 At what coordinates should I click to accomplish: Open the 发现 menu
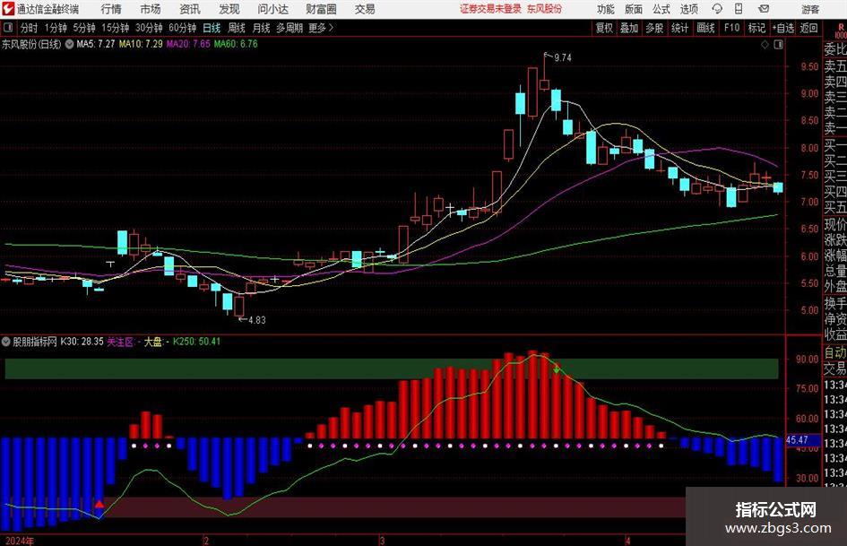tap(229, 9)
